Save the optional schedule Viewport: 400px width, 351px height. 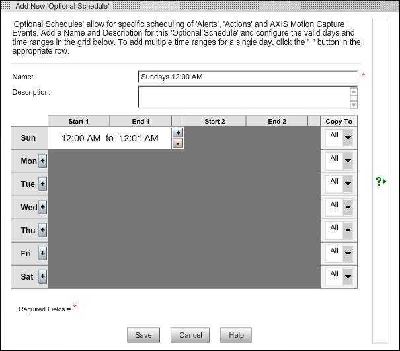point(143,335)
